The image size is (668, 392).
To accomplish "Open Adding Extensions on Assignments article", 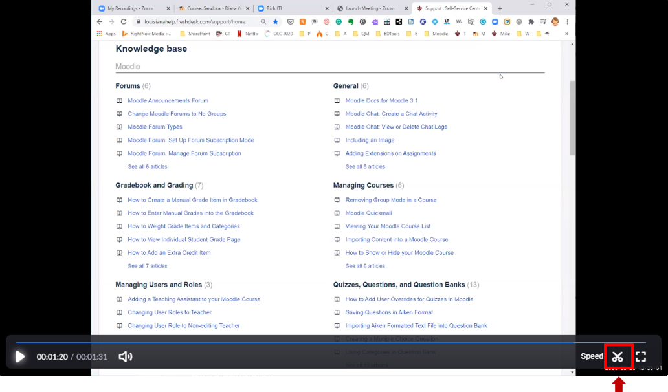I will click(x=390, y=153).
